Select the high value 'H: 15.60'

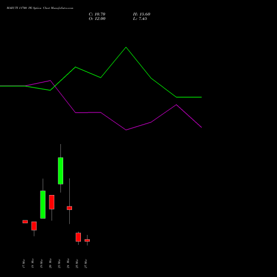[142, 14]
